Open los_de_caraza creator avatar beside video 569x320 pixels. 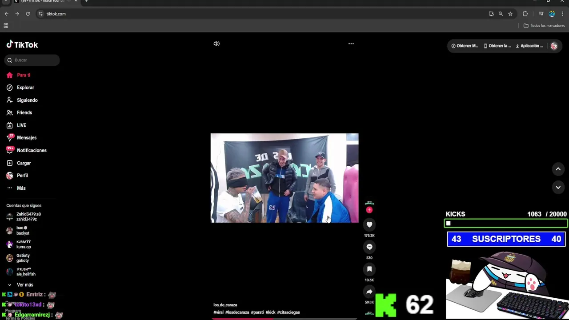369,203
